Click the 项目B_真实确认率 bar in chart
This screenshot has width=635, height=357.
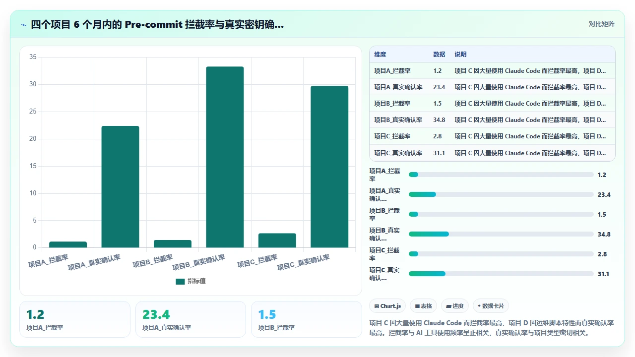[225, 157]
